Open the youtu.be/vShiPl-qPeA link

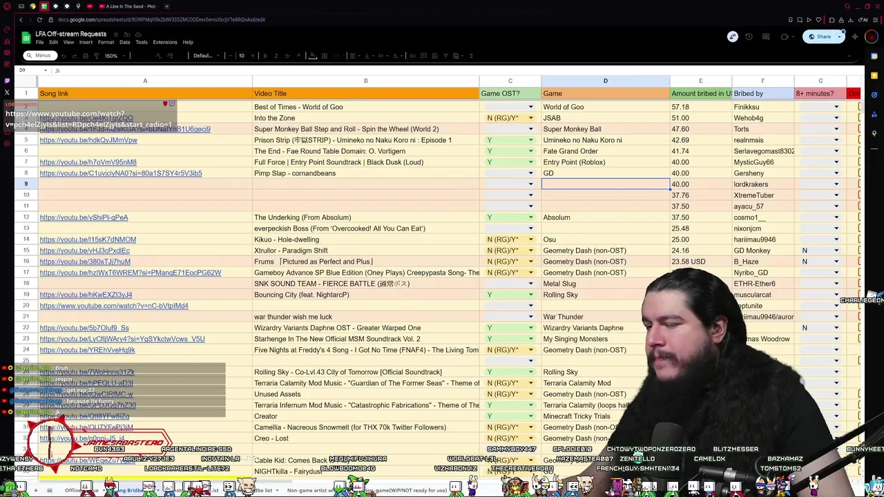tap(84, 217)
